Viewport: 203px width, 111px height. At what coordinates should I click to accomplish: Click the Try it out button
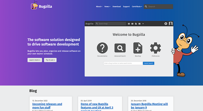click(x=50, y=60)
